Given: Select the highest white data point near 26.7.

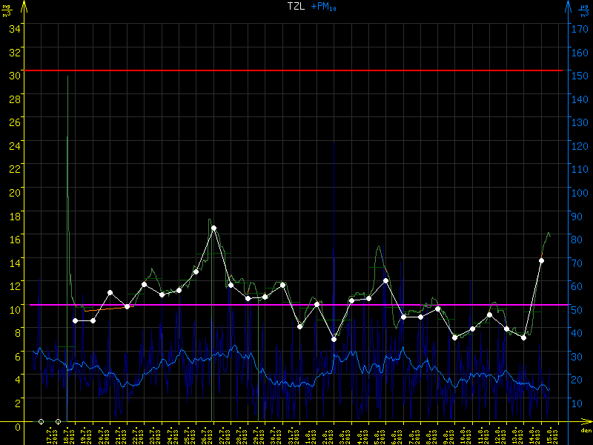Looking at the screenshot, I should (x=213, y=228).
